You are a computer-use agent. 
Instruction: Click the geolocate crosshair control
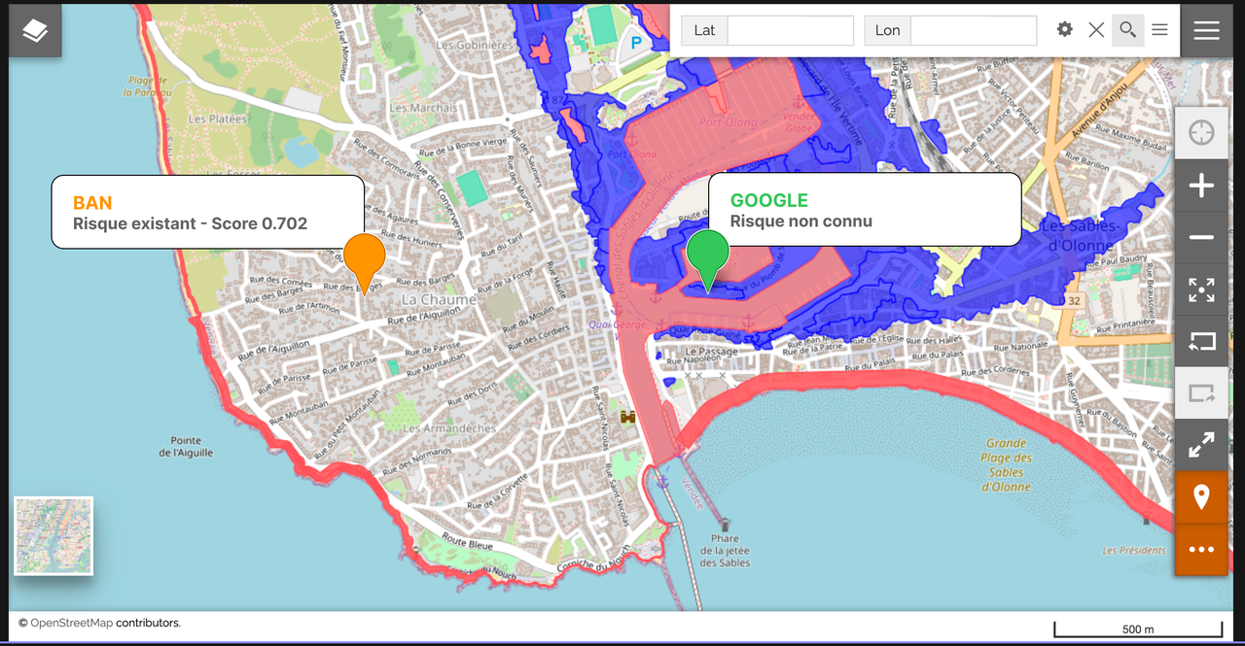point(1201,131)
